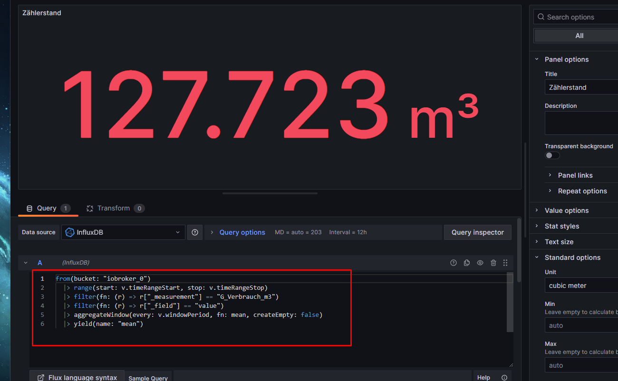Click the "Data source" label

tap(39, 232)
